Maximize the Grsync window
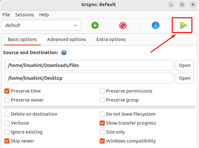Viewport: 199px width, 148px height. pos(182,4)
